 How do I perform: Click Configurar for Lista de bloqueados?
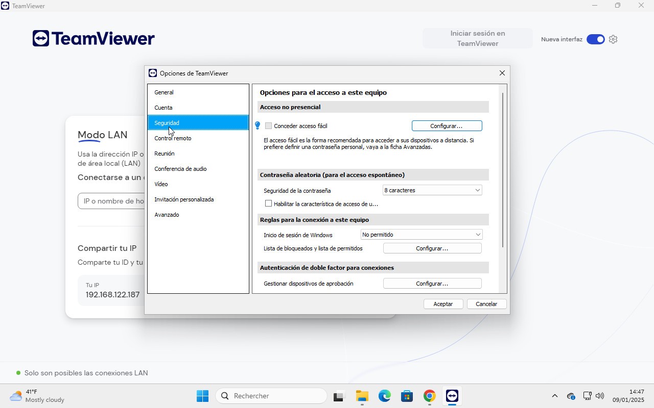pyautogui.click(x=432, y=248)
